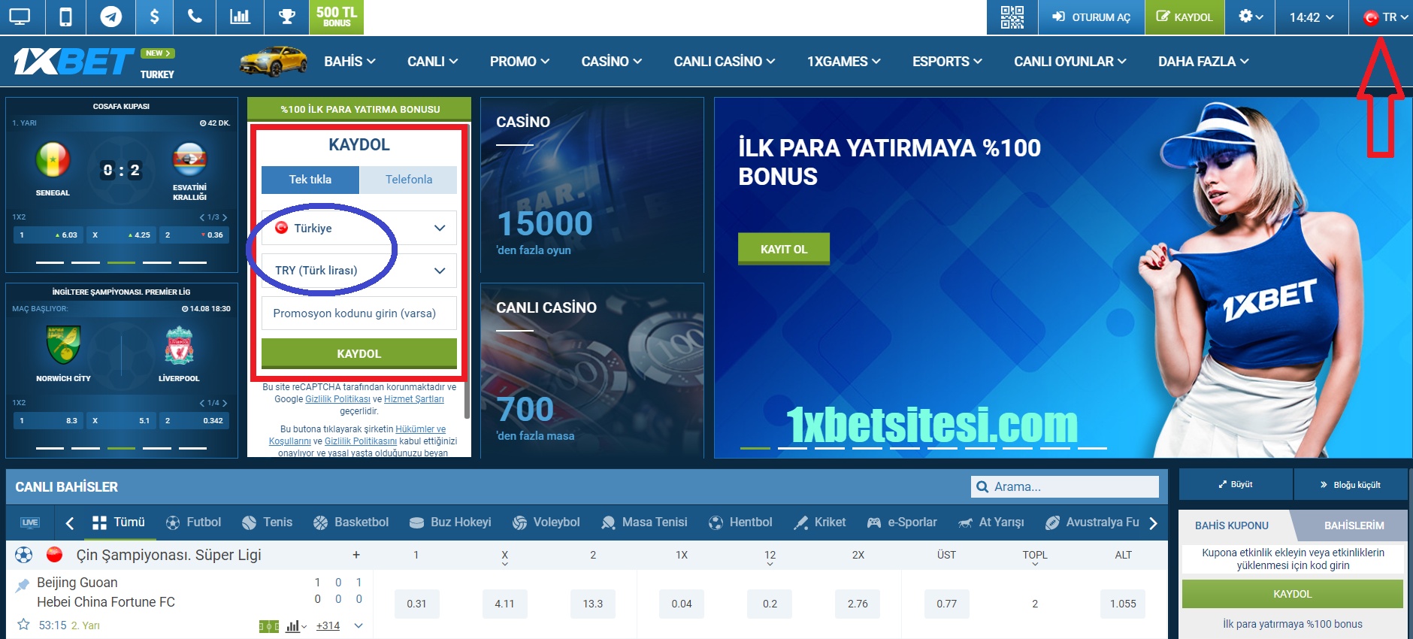Select the Basketbol sport filter
The image size is (1413, 639).
[351, 522]
